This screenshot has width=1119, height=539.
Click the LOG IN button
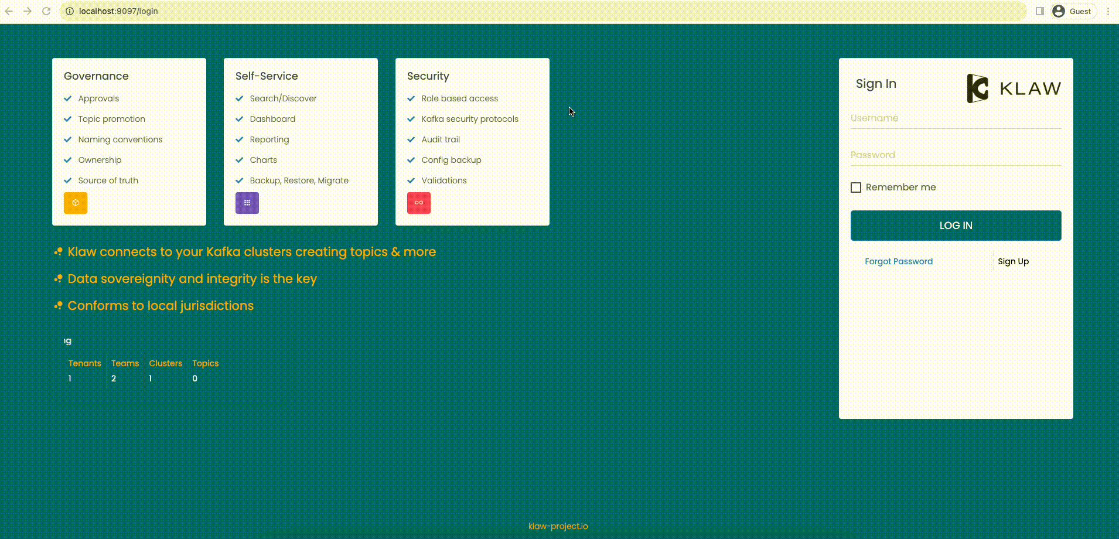pos(955,225)
